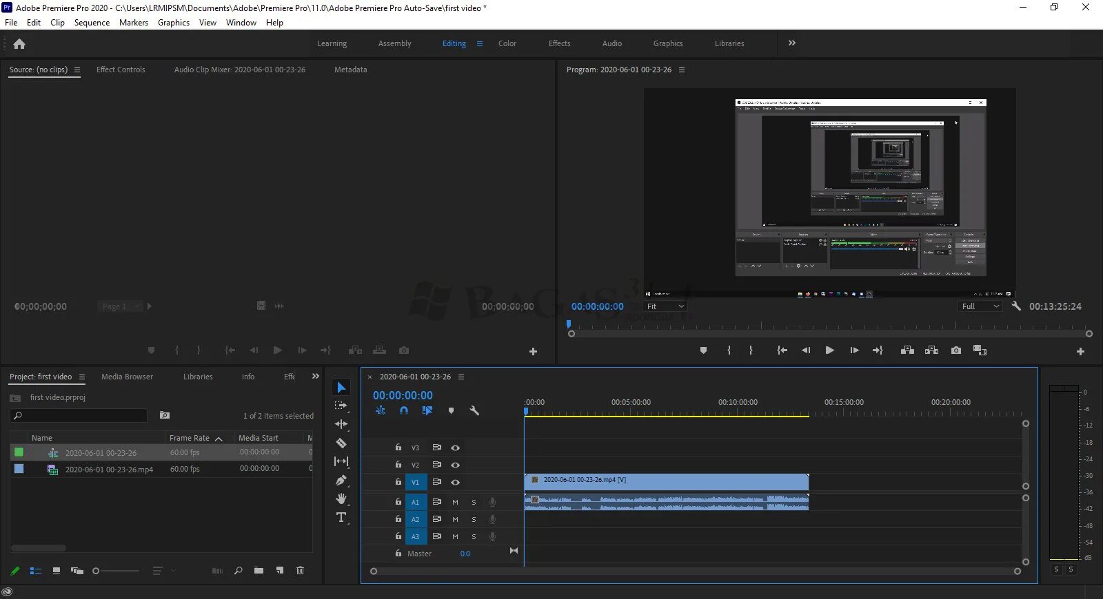Hide the V2 track output

pyautogui.click(x=455, y=465)
